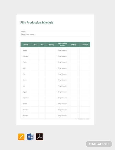
Task: Click the December row label
Action: pyautogui.click(x=26, y=116)
